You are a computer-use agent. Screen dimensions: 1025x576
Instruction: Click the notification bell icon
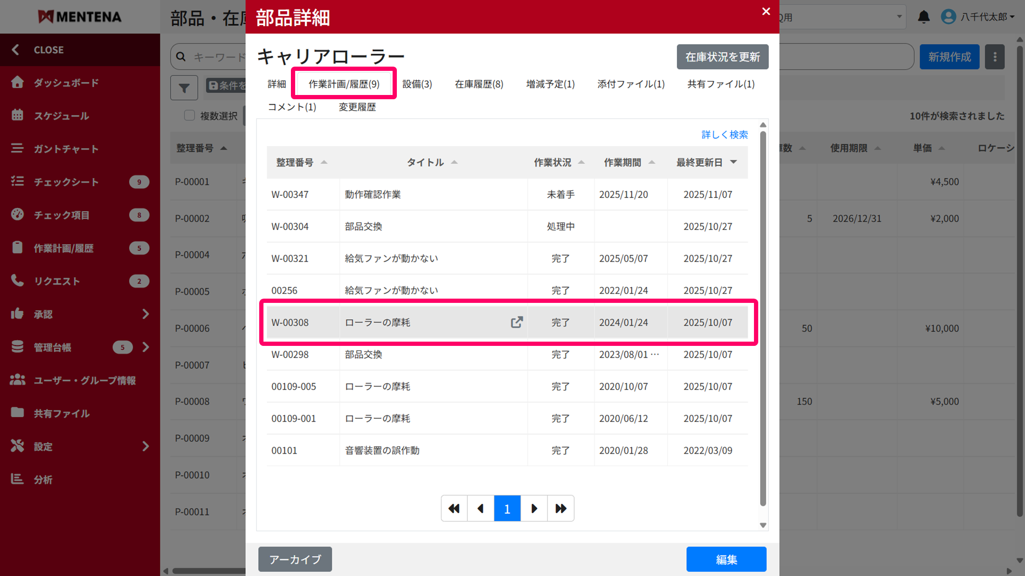pos(923,17)
